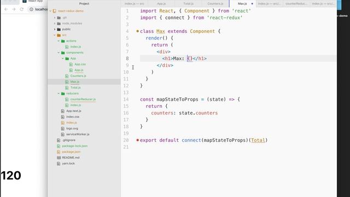Open index.js inside the reducers folder
Image resolution: width=350 pixels, height=197 pixels.
coord(75,105)
